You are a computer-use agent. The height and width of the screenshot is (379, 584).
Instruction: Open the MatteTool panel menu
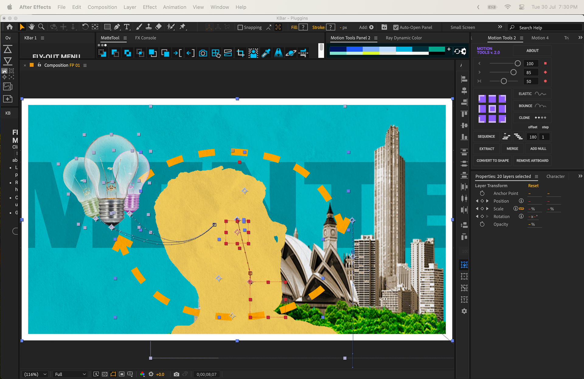point(125,38)
